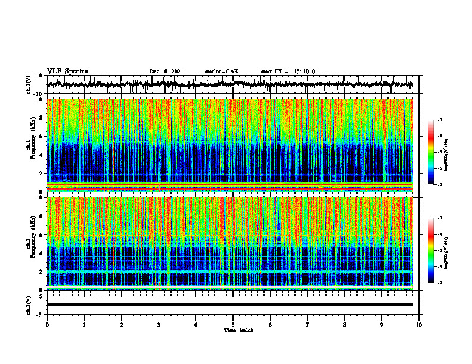Click the "-3" label on ch.2 color bar
This screenshot has height=364, width=472.
coord(440,218)
